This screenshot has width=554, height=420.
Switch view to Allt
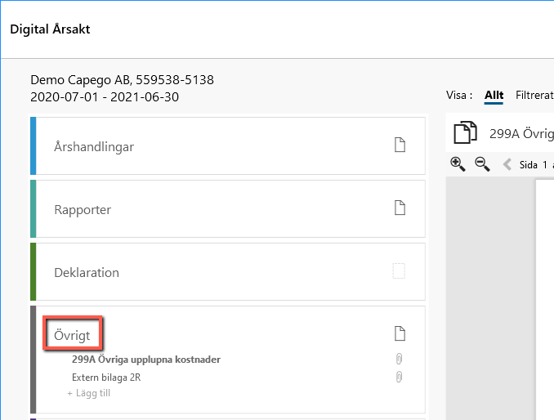click(494, 96)
